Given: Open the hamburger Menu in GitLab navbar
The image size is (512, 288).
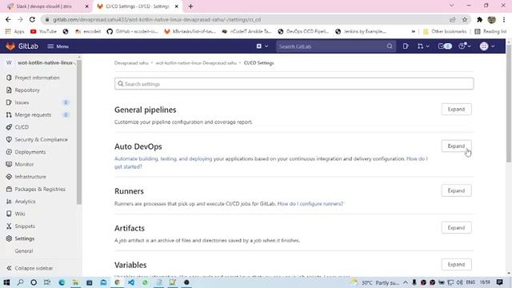Looking at the screenshot, I should click(x=58, y=46).
